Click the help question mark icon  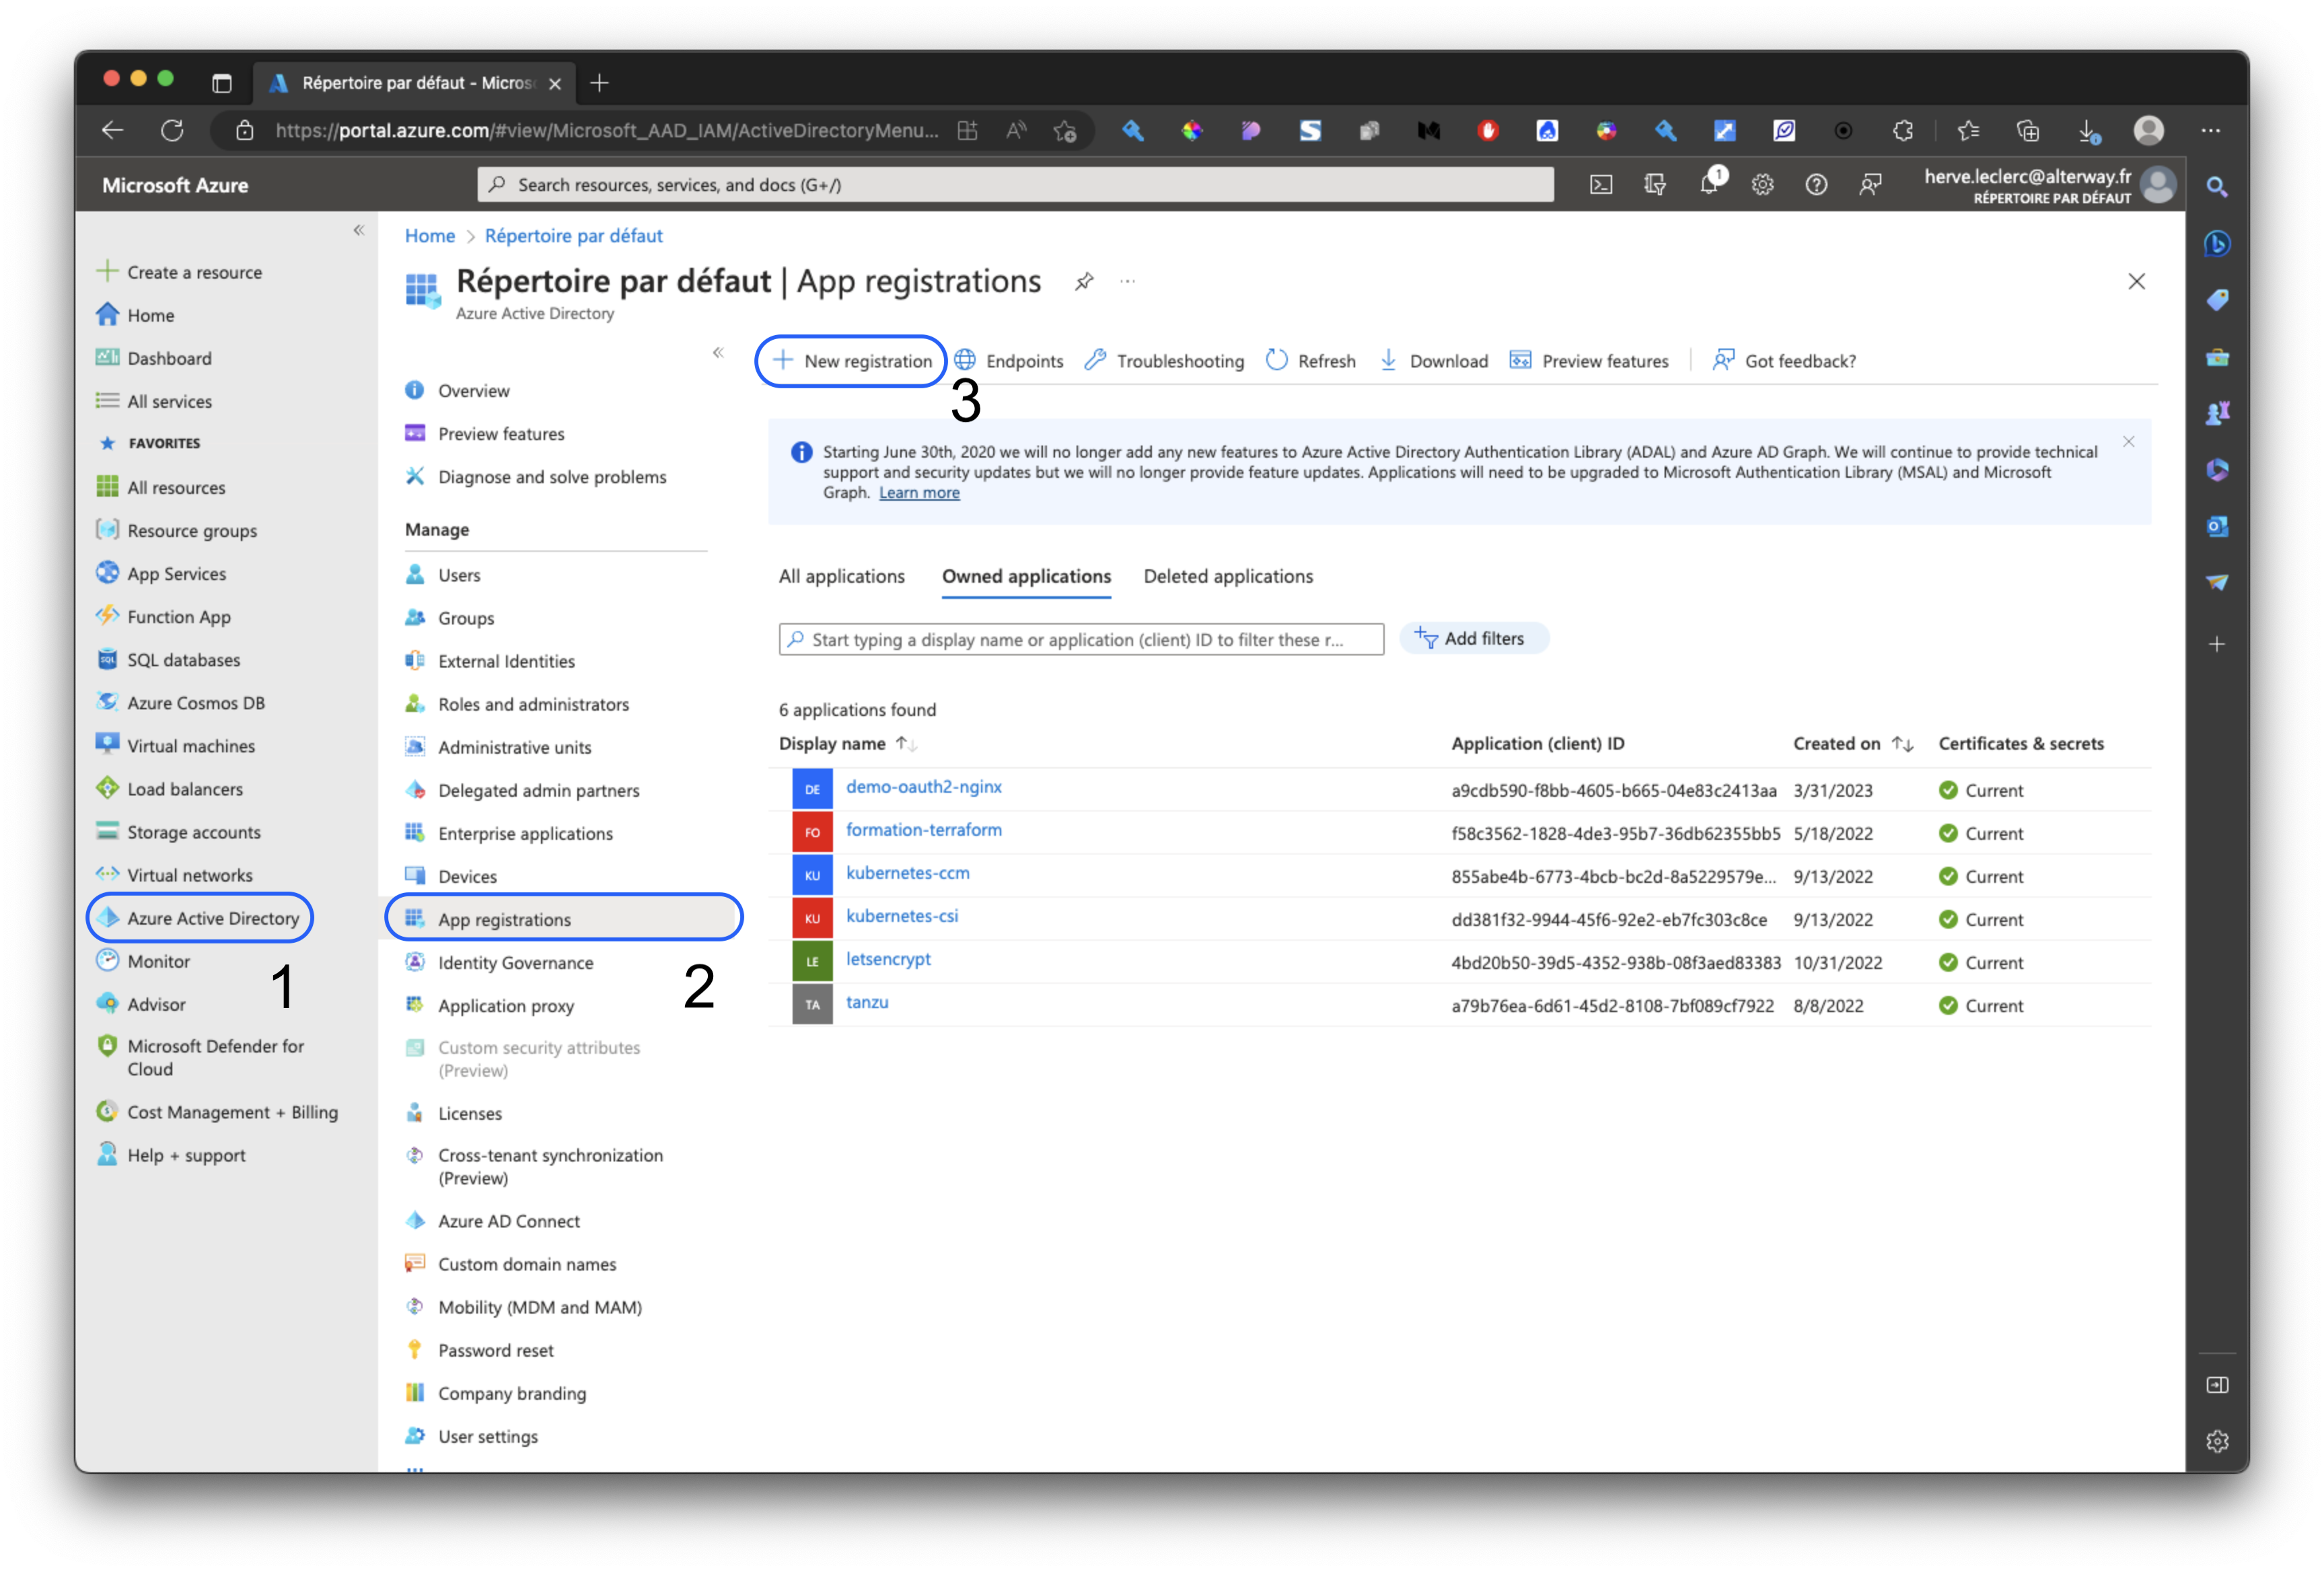click(x=1816, y=185)
